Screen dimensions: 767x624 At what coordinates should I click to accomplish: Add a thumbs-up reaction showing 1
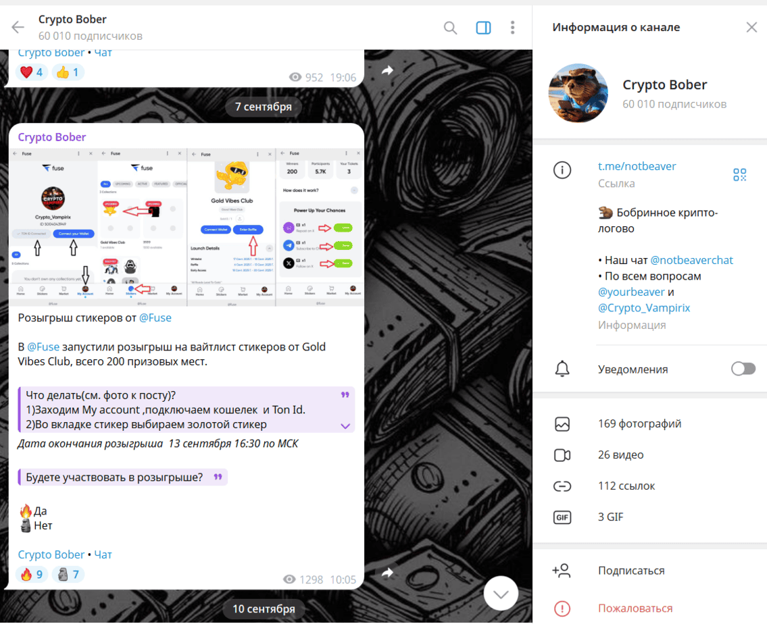(x=68, y=72)
